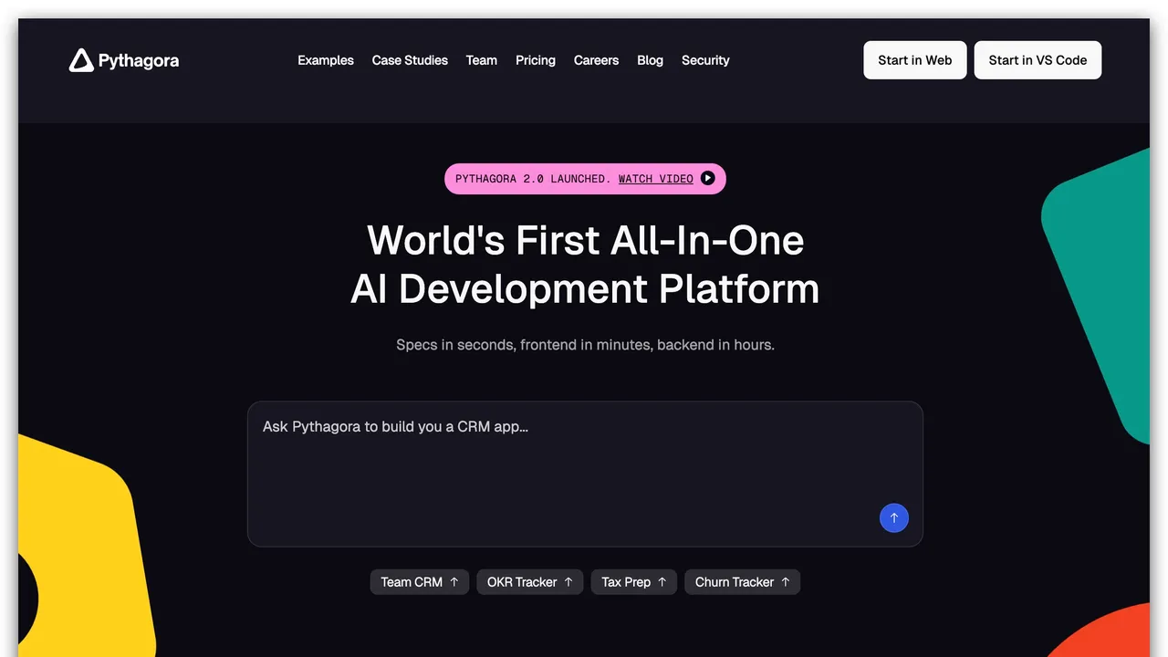Viewport: 1168px width, 657px height.
Task: Visit the Blog
Action: (650, 60)
